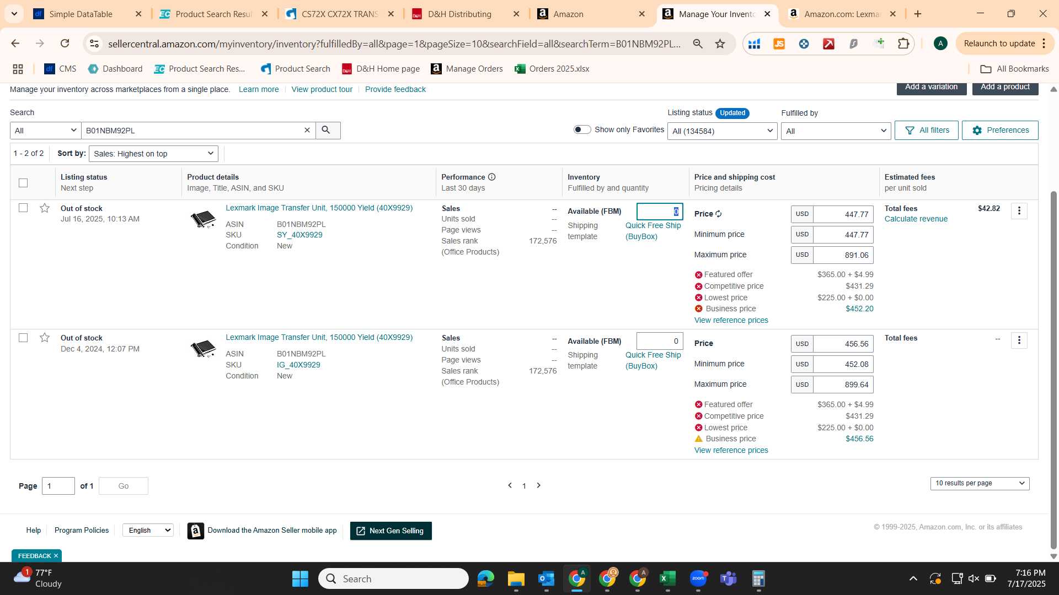Open the English language dropdown
Screen dimensions: 1059x595
click(148, 530)
